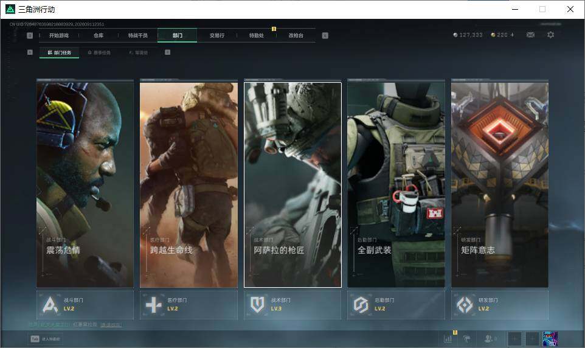Click the Tab key button in bottom bar

point(35,339)
